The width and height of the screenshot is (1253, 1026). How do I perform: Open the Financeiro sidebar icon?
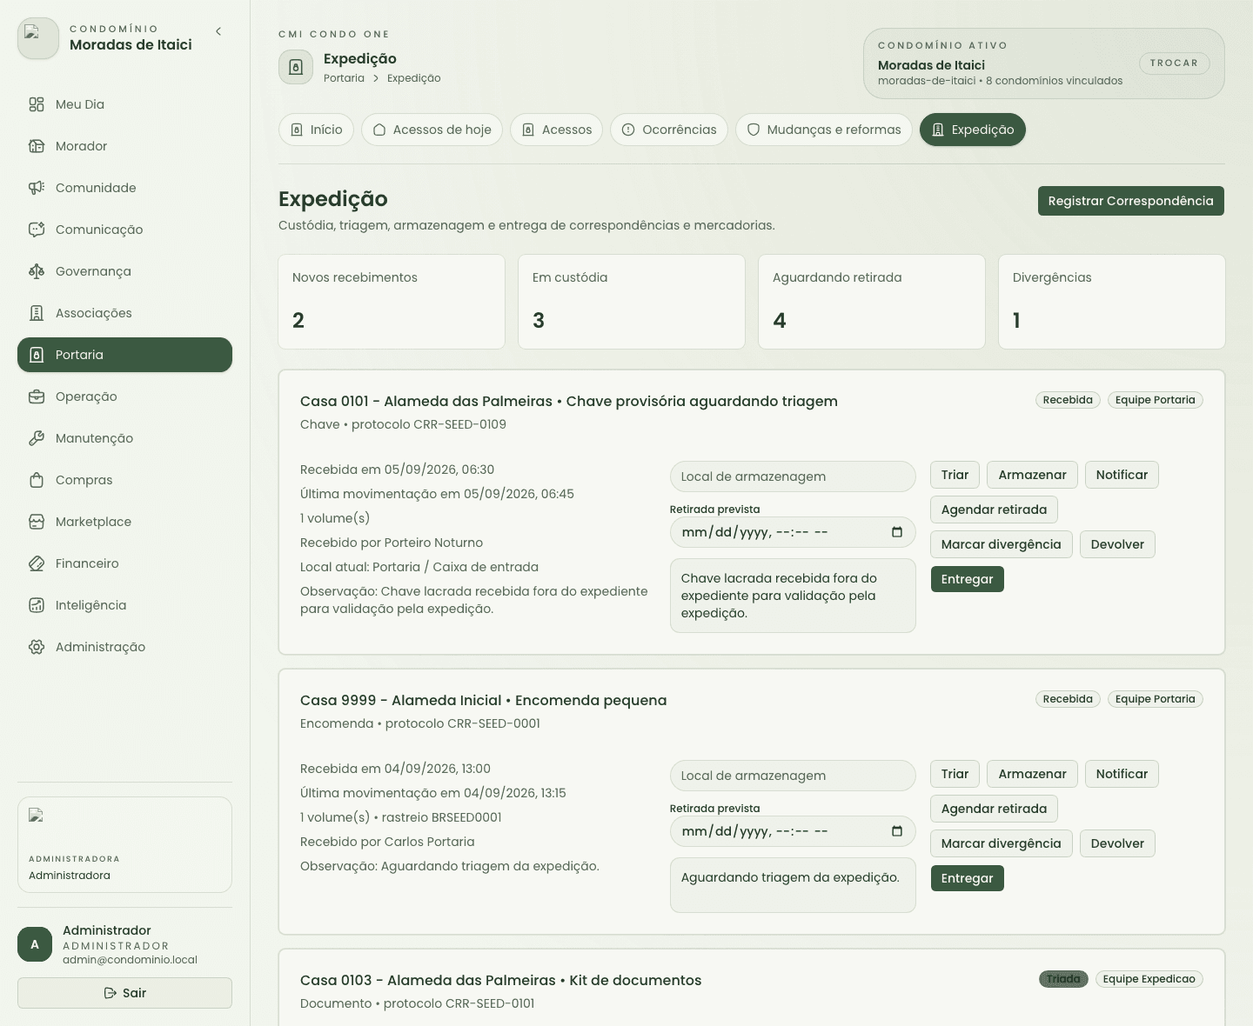click(x=37, y=563)
